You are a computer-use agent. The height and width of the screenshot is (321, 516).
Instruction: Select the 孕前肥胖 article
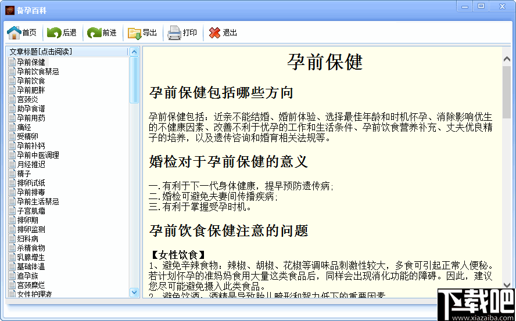31,90
